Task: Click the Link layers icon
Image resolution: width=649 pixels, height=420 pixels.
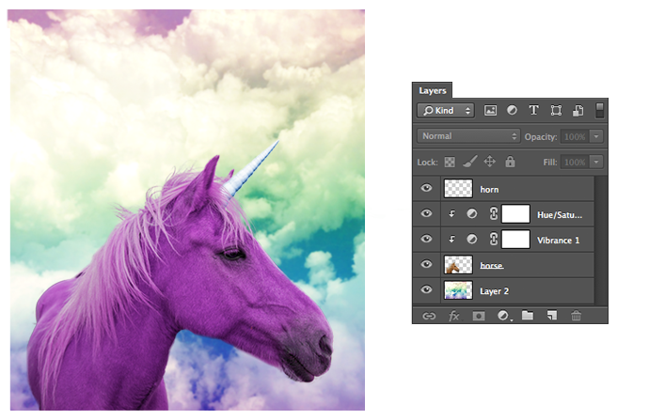Action: coord(429,317)
